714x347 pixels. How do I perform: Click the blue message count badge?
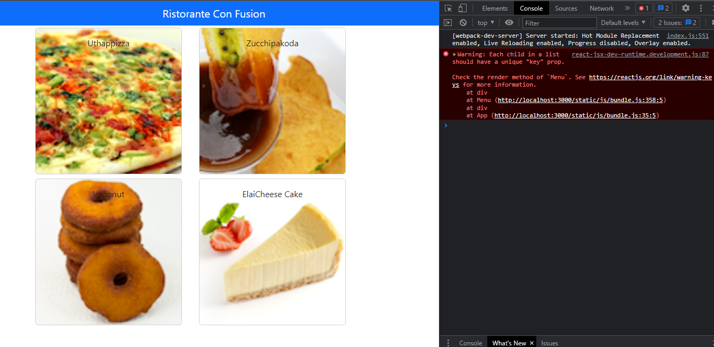pyautogui.click(x=663, y=8)
